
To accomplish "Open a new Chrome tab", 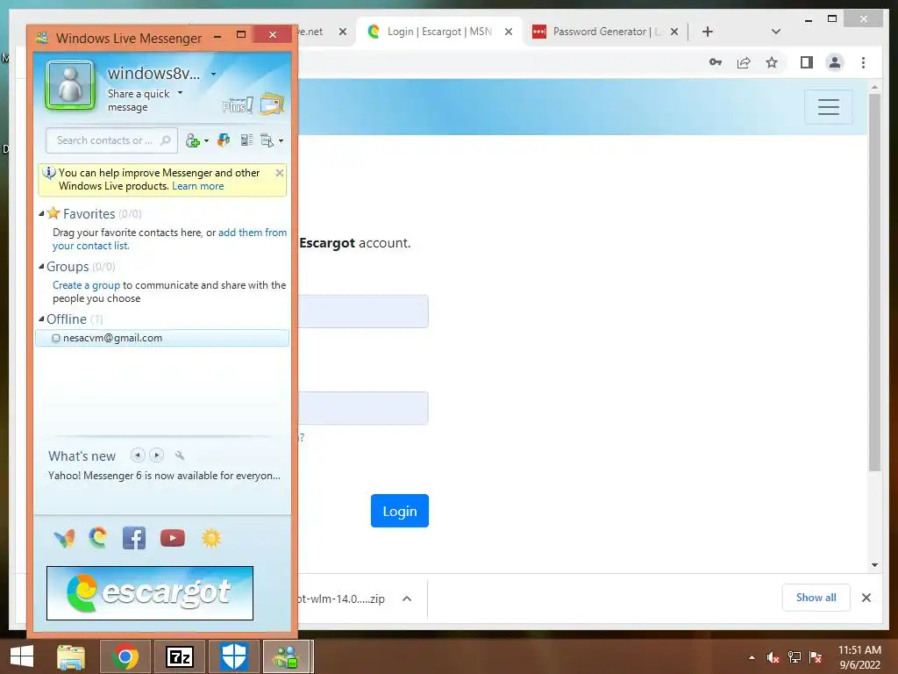I will coord(708,32).
